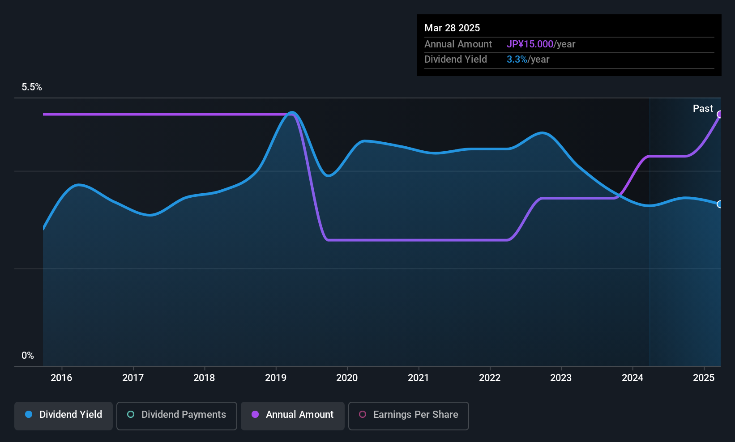Click the 2022 year tick label
The image size is (735, 442).
490,378
